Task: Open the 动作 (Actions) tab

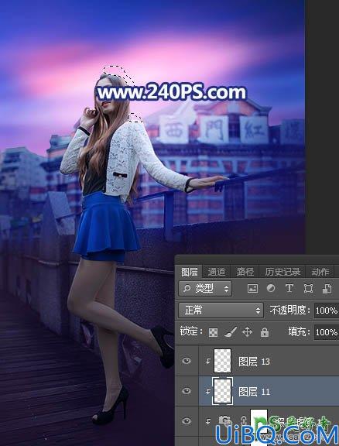Action: point(320,272)
